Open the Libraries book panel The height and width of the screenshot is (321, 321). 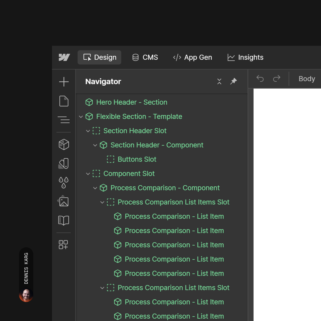coord(64,220)
